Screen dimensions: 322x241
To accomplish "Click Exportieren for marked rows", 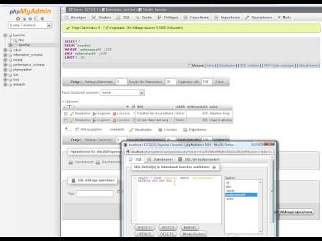I will pos(195,130).
